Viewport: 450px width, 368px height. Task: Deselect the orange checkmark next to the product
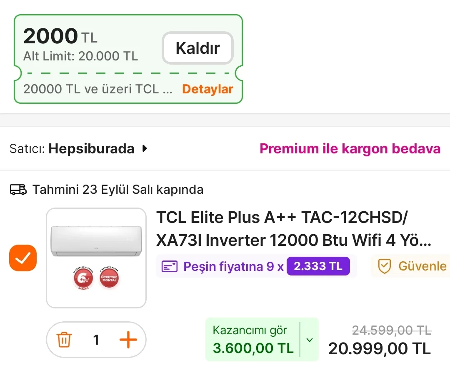click(22, 258)
